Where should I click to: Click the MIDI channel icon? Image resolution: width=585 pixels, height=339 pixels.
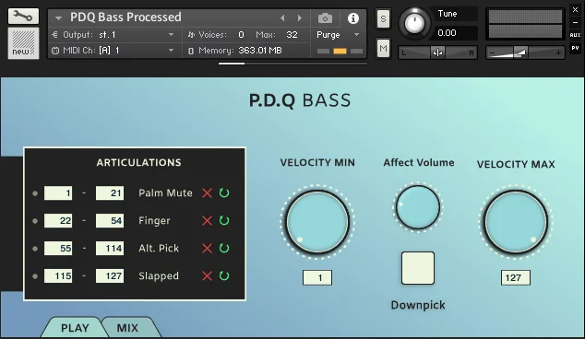[55, 51]
